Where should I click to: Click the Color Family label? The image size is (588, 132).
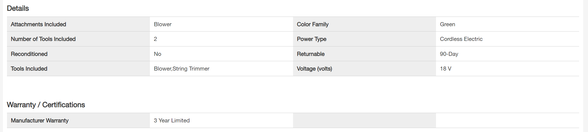313,24
